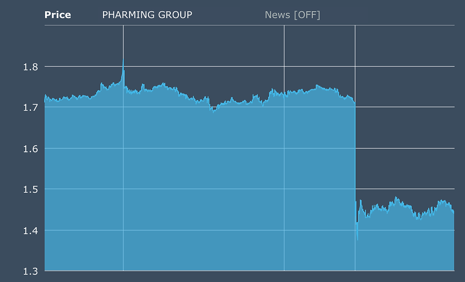Click the PHARMING GROUP title
The image size is (465, 282).
point(147,15)
